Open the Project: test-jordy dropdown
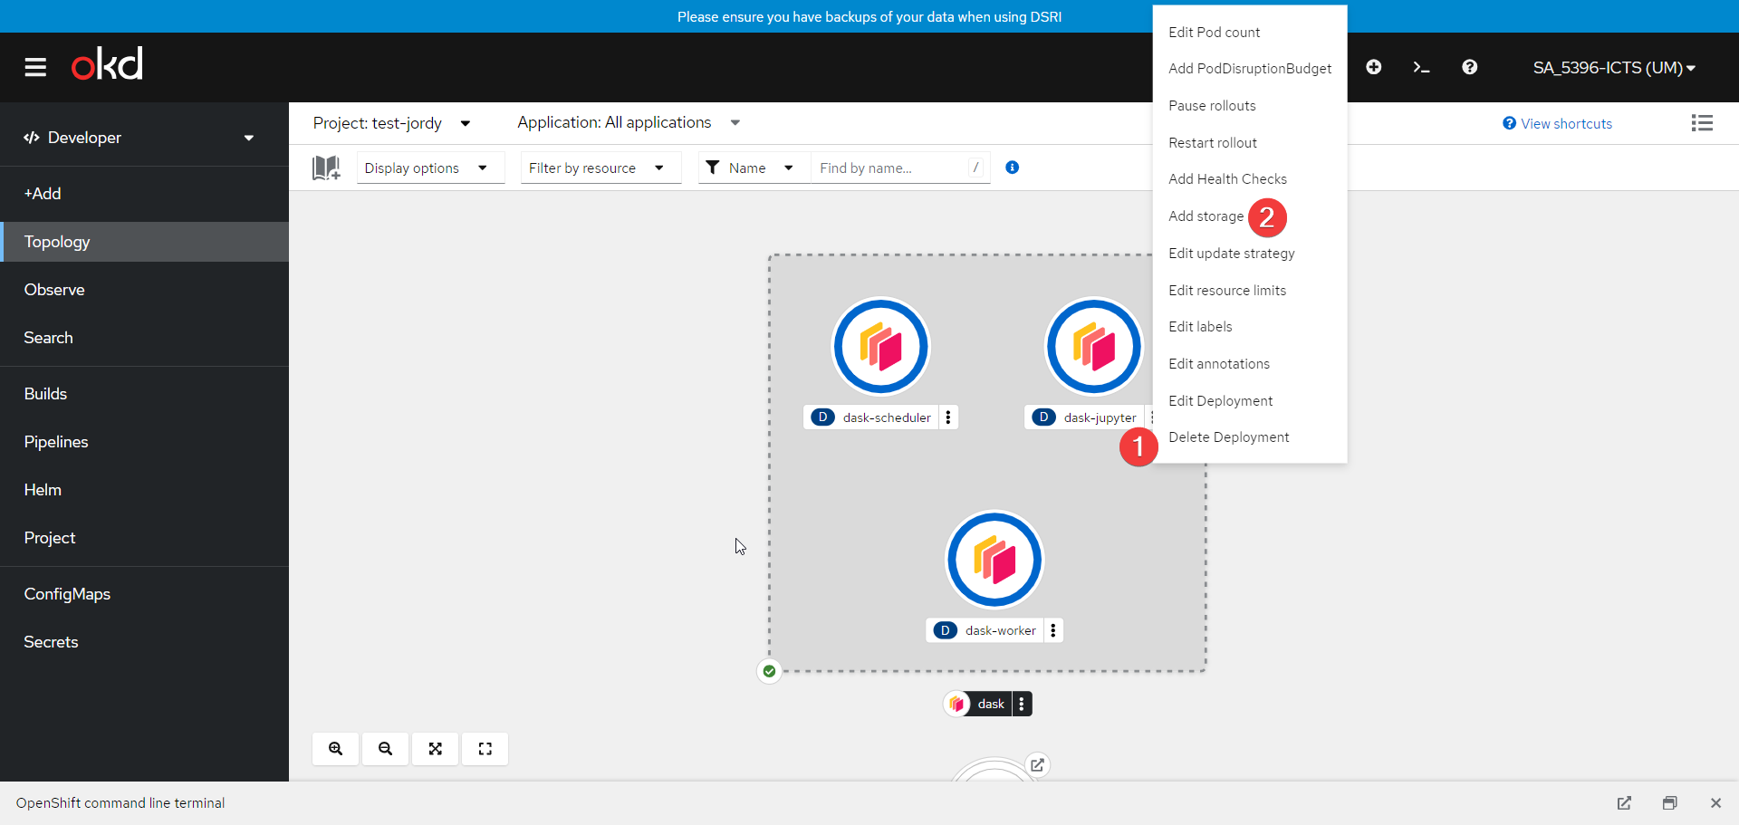This screenshot has width=1739, height=825. [x=391, y=123]
